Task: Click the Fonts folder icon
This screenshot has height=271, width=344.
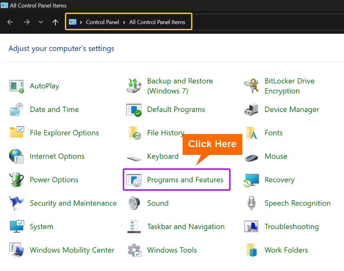Action: (251, 133)
